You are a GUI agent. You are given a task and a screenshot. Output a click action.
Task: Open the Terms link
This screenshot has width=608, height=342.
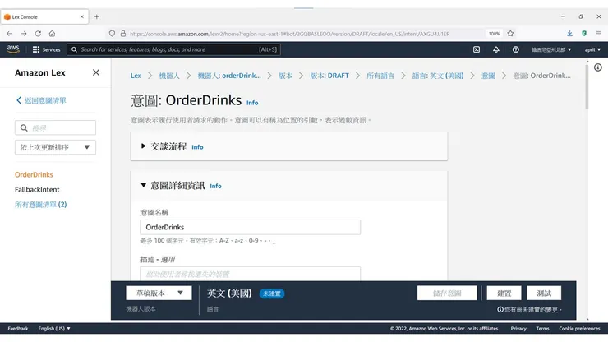(x=542, y=328)
